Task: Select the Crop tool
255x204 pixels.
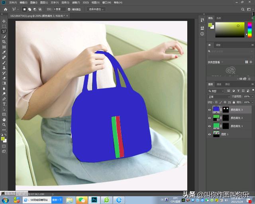Action: pyautogui.click(x=4, y=42)
